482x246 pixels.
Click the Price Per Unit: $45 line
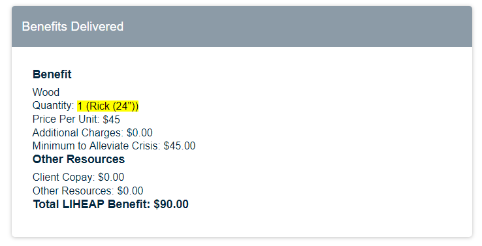76,119
